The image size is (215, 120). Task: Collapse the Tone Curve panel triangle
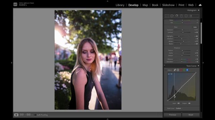pos(198,66)
